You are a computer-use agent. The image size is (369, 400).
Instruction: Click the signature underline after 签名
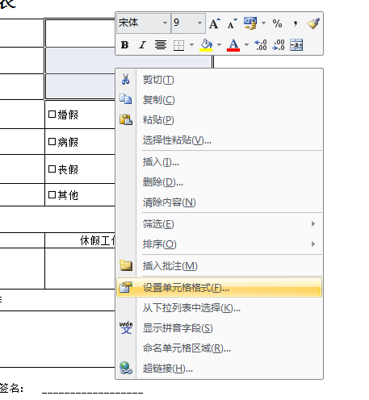click(x=92, y=393)
